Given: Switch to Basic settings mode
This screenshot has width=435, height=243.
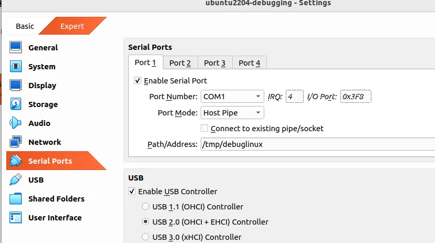Looking at the screenshot, I should pyautogui.click(x=25, y=26).
